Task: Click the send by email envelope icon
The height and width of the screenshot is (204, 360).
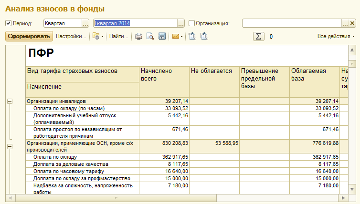Action: tap(176, 36)
